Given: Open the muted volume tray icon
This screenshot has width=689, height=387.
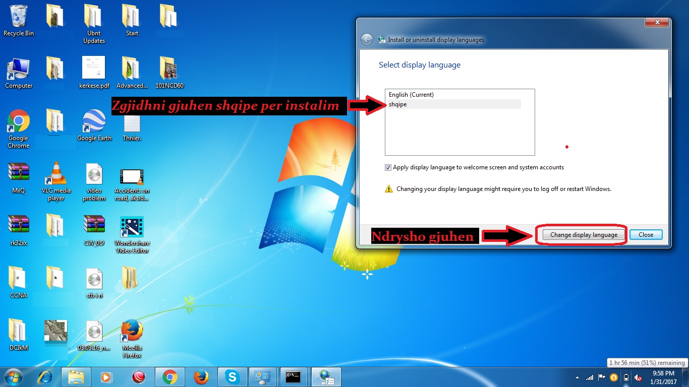Looking at the screenshot, I should (x=638, y=377).
